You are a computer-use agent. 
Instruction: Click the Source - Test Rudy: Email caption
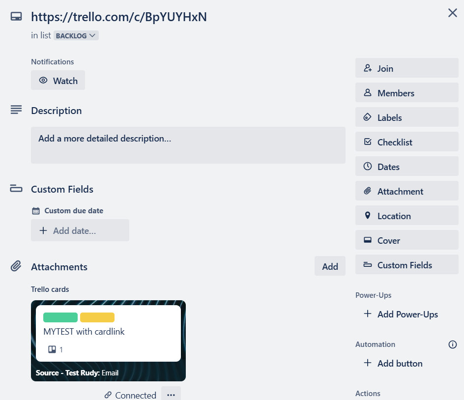coord(77,373)
